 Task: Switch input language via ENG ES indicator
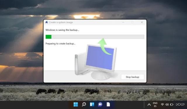[x=155, y=105]
